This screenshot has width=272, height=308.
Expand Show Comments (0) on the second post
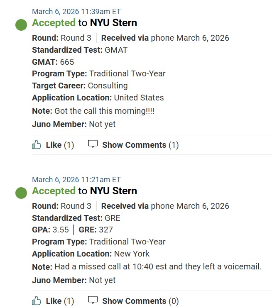[x=140, y=301]
